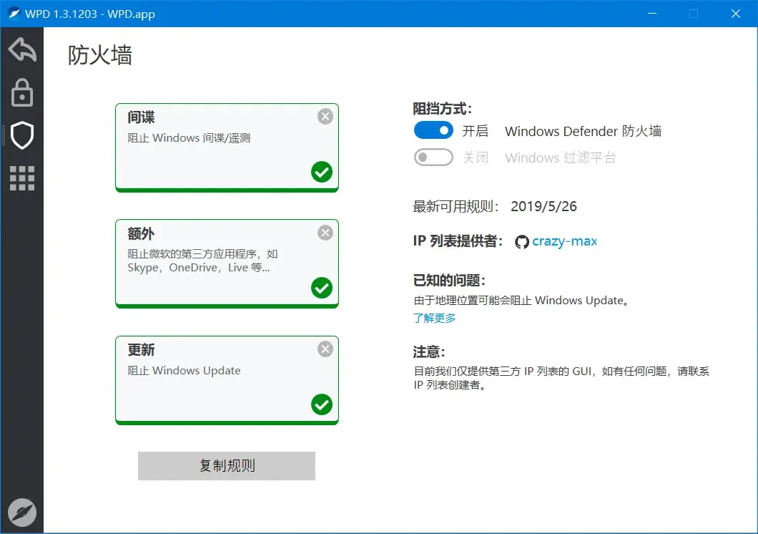Image resolution: width=758 pixels, height=534 pixels.
Task: Click the 开启 toggle state label
Action: pyautogui.click(x=476, y=131)
